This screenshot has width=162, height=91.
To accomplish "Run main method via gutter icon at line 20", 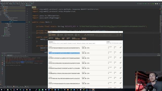I will [x=29, y=37].
